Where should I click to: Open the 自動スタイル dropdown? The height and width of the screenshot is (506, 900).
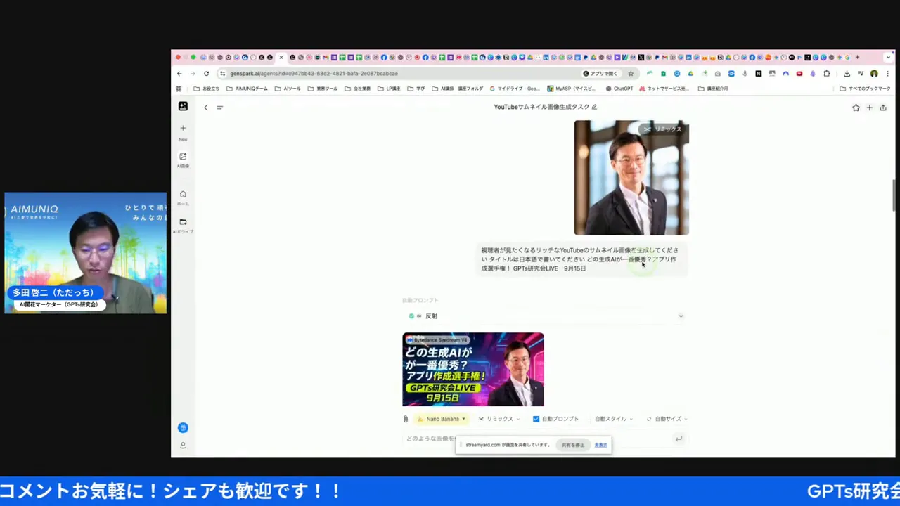click(613, 419)
